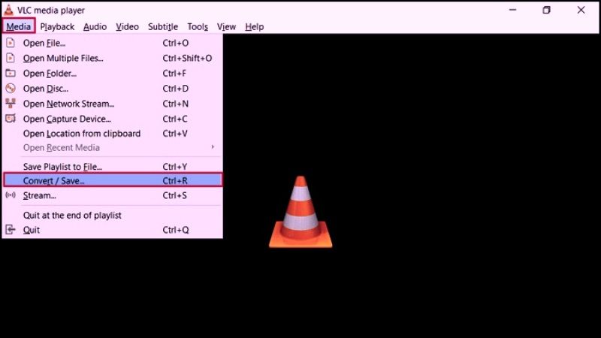Select Quit menu entry
Image resolution: width=601 pixels, height=338 pixels.
[x=112, y=230]
